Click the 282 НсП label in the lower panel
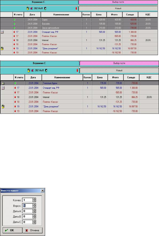Viewport: 159px width, 236px height. [x=39, y=70]
